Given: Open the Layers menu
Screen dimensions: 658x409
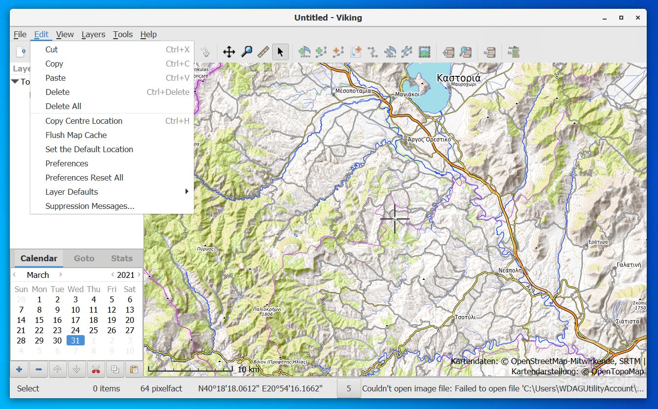Looking at the screenshot, I should click(x=93, y=34).
